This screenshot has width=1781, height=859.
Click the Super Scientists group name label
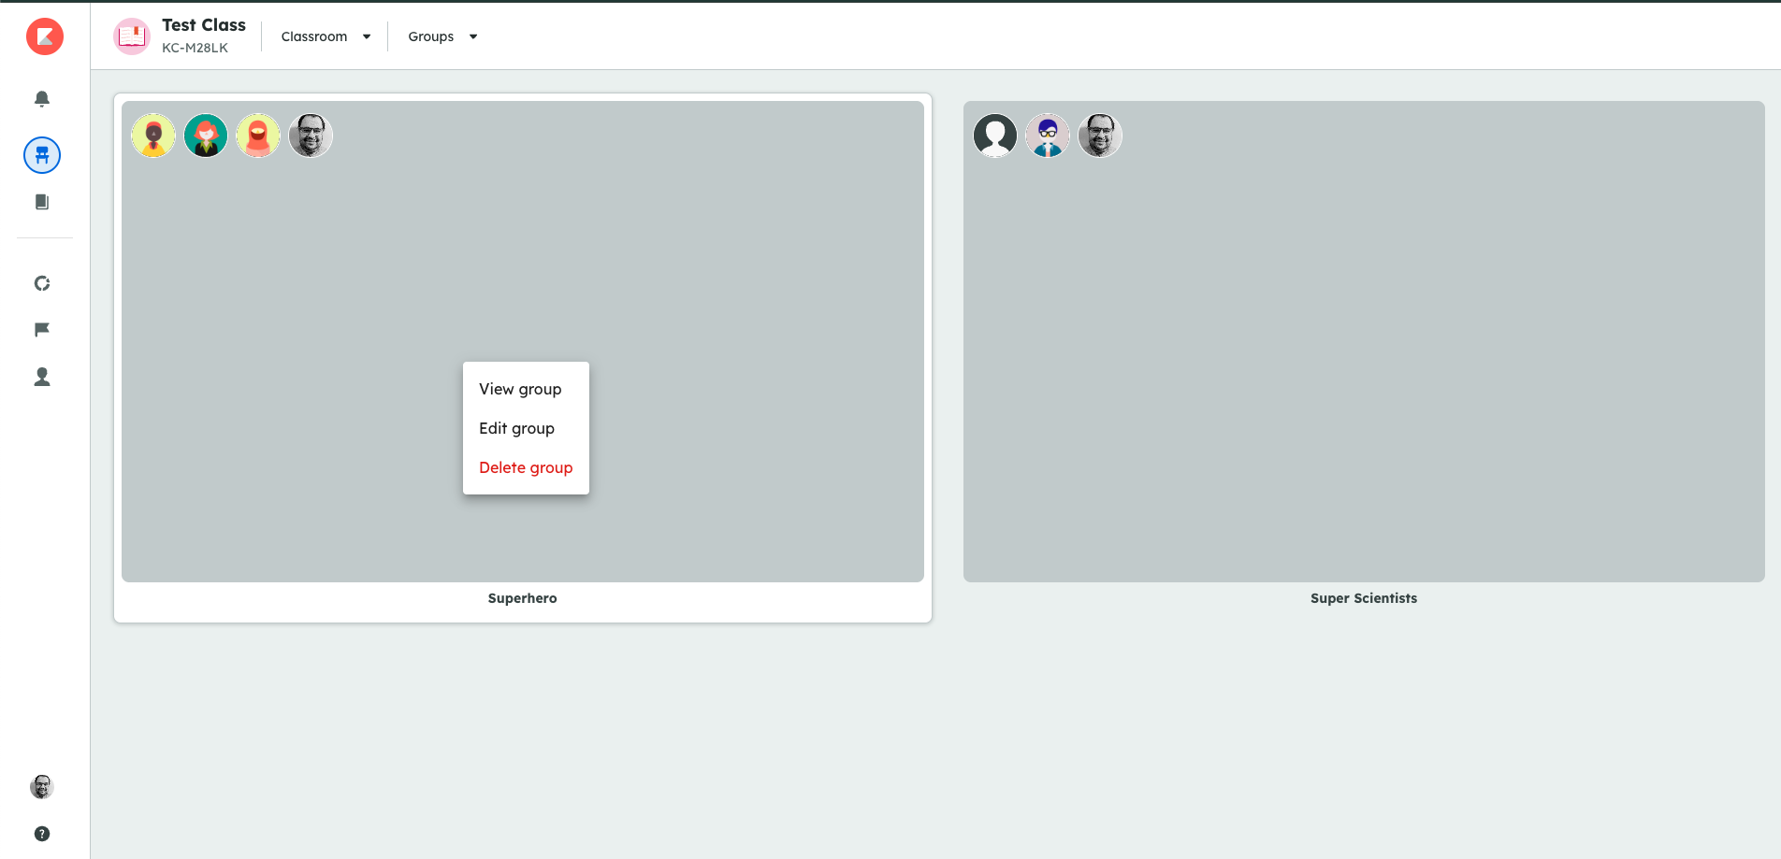tap(1364, 598)
